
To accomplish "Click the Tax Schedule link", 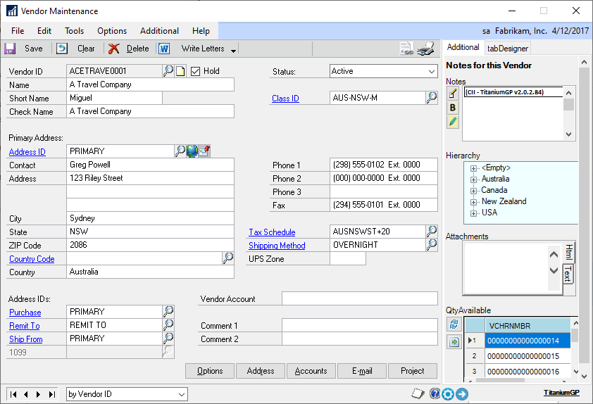I will [x=272, y=232].
